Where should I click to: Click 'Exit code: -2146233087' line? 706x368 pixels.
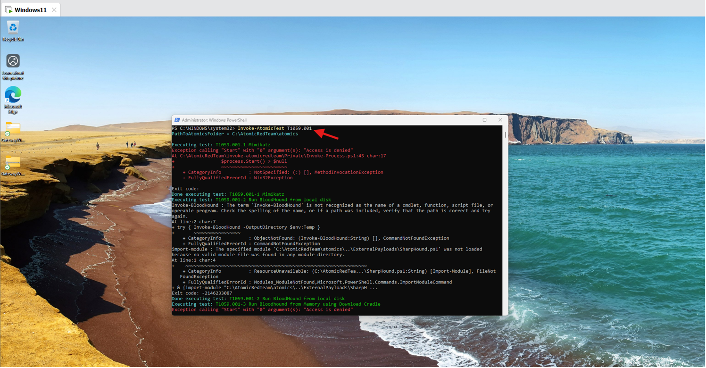click(202, 293)
